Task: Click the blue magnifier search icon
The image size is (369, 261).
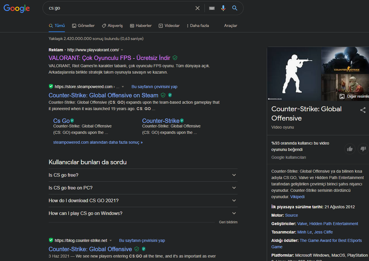Action: click(235, 8)
